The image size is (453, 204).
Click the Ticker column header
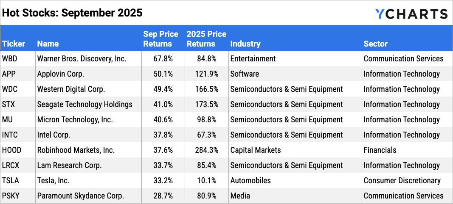[14, 44]
